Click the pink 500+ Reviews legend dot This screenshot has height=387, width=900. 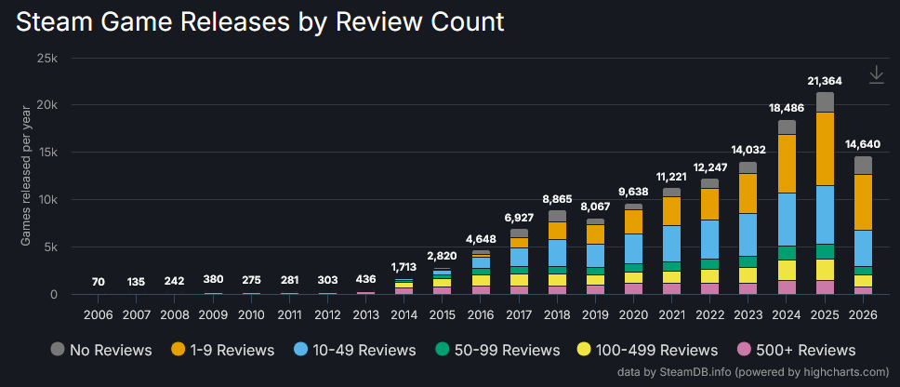745,349
